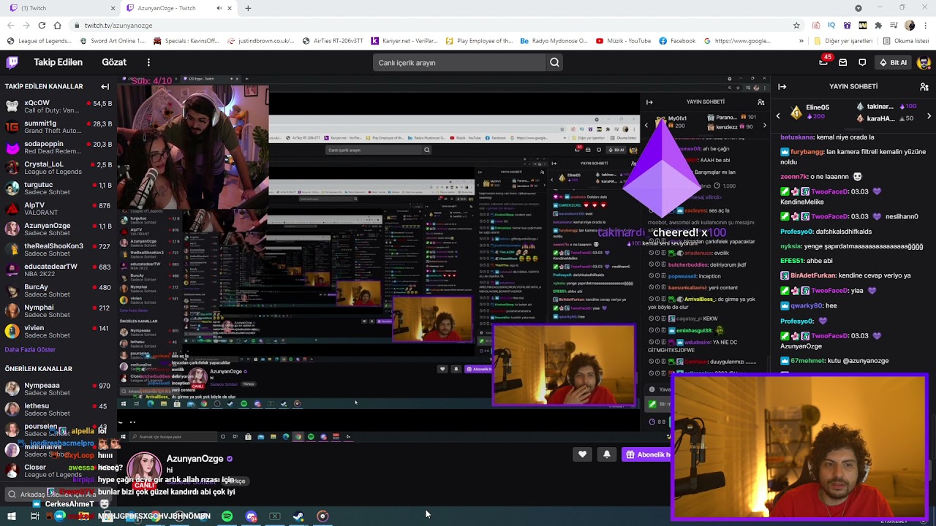Show previous leaderboard entry with left chevron
The width and height of the screenshot is (936, 526).
778,115
